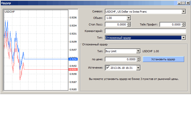Open the Объем volume dropdown arrow

[x=129, y=18]
